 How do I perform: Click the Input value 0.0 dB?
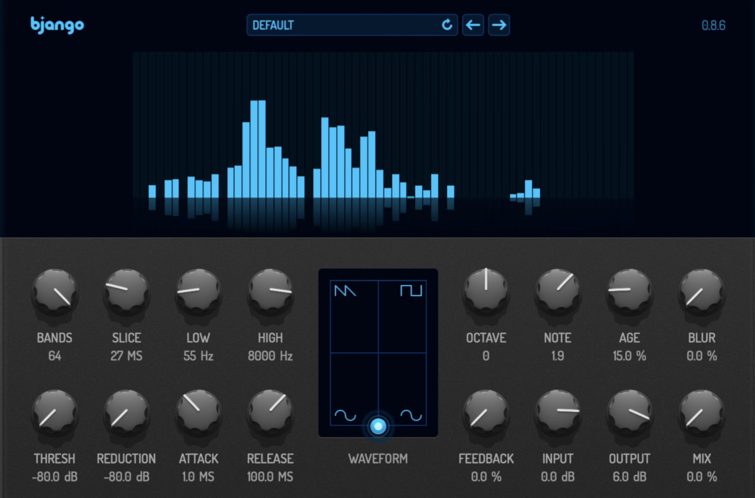click(x=558, y=477)
